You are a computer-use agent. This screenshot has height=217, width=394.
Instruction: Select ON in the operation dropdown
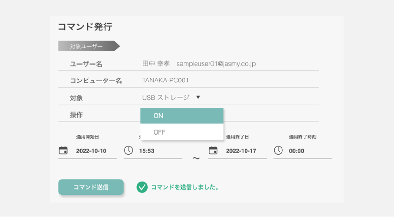(x=182, y=116)
